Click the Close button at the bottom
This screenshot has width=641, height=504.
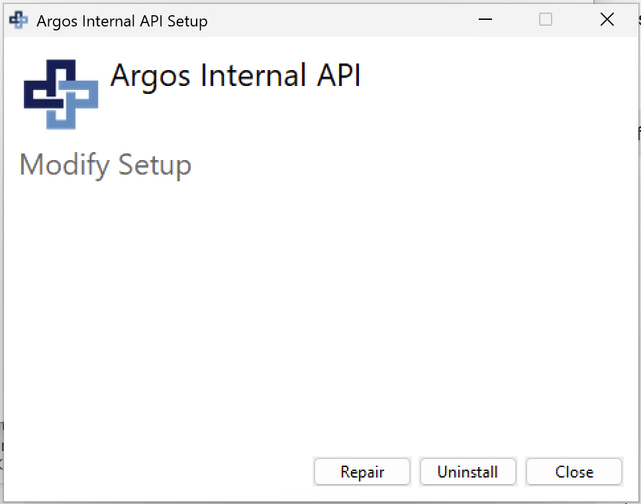574,472
